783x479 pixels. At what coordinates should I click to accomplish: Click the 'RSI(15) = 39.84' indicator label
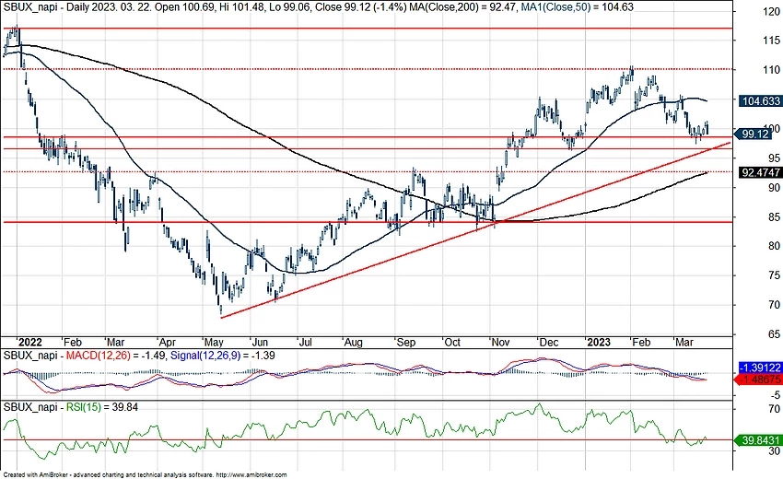tap(102, 407)
